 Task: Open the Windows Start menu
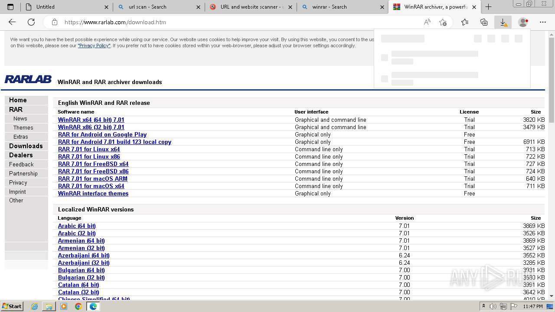click(x=12, y=306)
